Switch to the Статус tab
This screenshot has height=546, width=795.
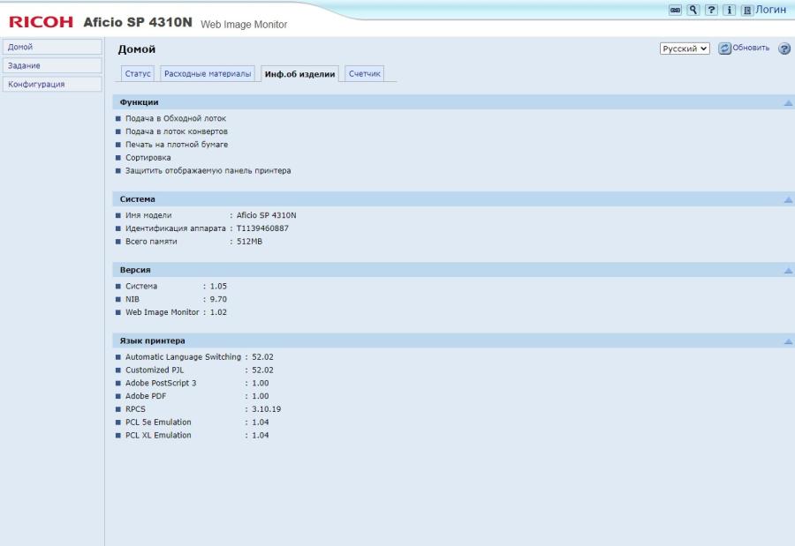pos(138,73)
